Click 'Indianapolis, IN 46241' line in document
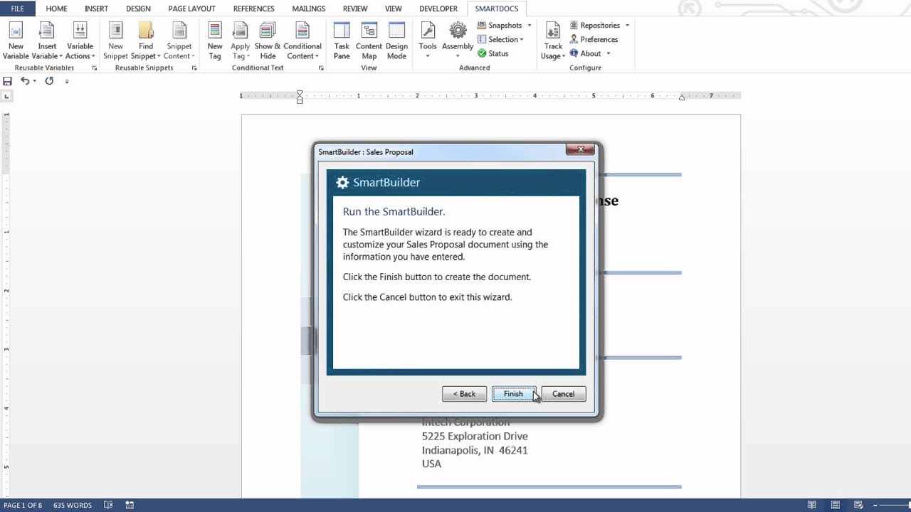The image size is (911, 512). [475, 450]
